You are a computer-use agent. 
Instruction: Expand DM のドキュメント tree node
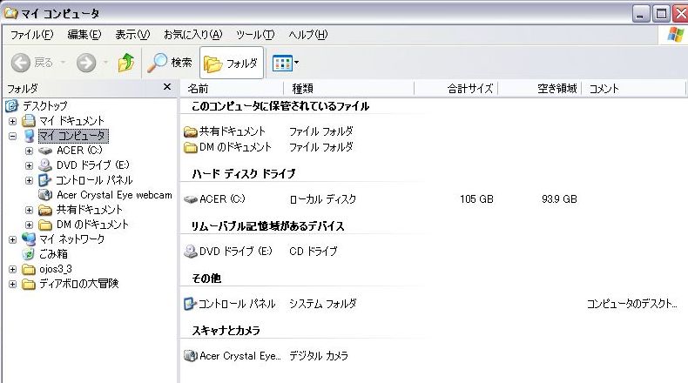click(x=29, y=225)
